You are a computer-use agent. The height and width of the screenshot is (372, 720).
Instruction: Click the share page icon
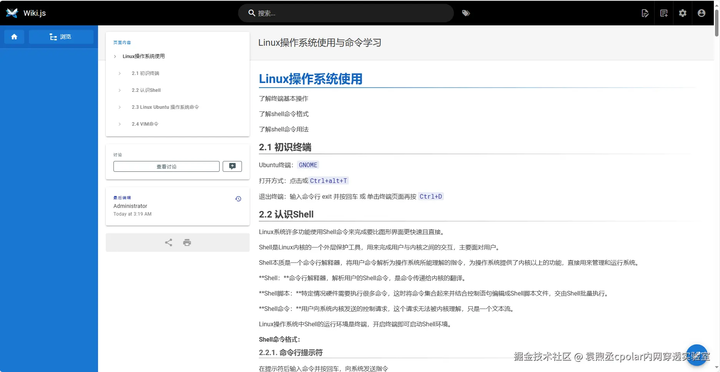point(168,242)
